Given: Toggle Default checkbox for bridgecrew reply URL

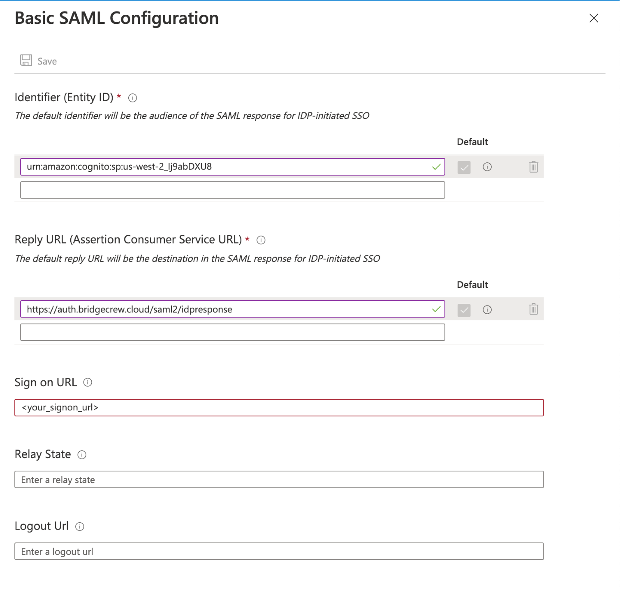Looking at the screenshot, I should [464, 310].
